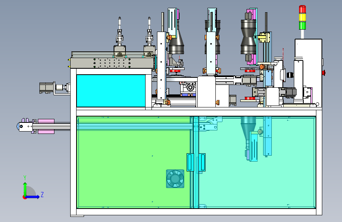342x222 pixels.
Task: Select the grey servo motor at the far left
Action: (47, 88)
